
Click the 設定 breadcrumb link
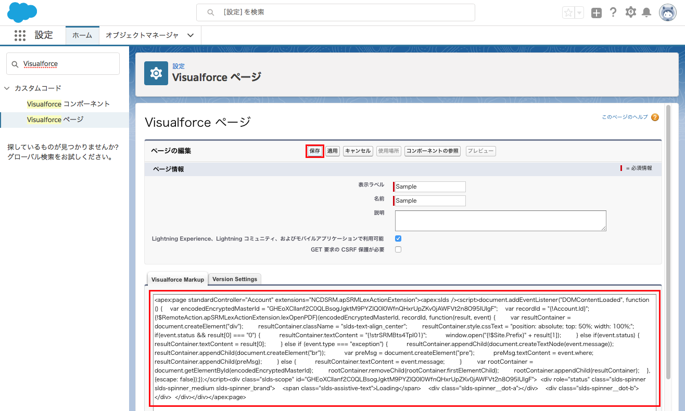coord(179,67)
